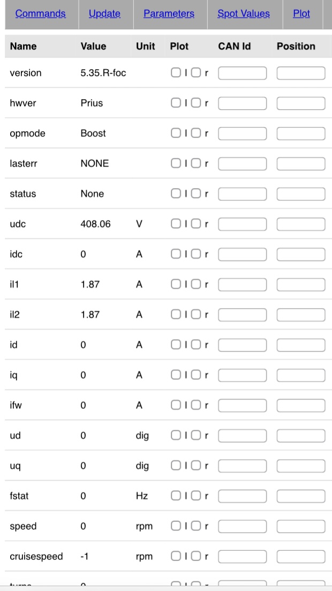
Task: Focus CAN Id field for version
Action: (242, 73)
